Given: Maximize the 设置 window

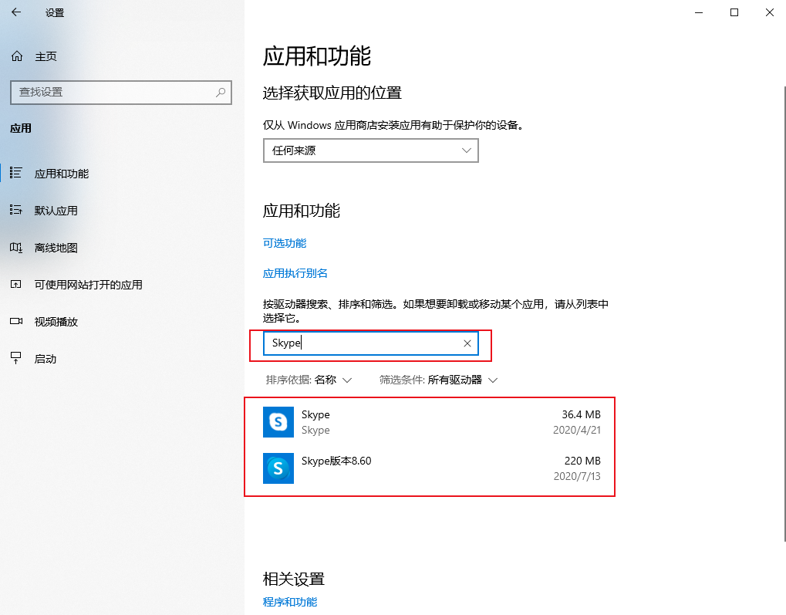Looking at the screenshot, I should coord(734,12).
